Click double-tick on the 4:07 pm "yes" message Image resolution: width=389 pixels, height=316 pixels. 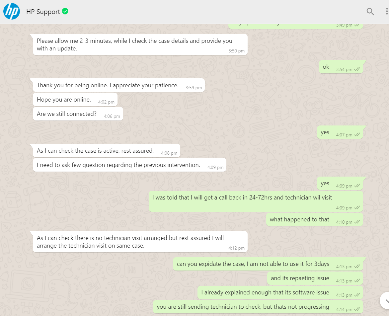[357, 135]
